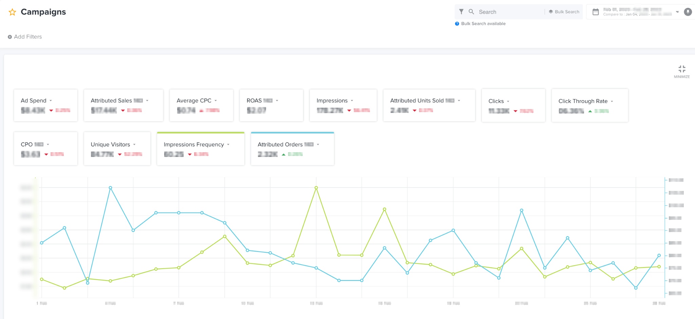Select the CPO metric card
The width and height of the screenshot is (695, 319).
point(45,149)
